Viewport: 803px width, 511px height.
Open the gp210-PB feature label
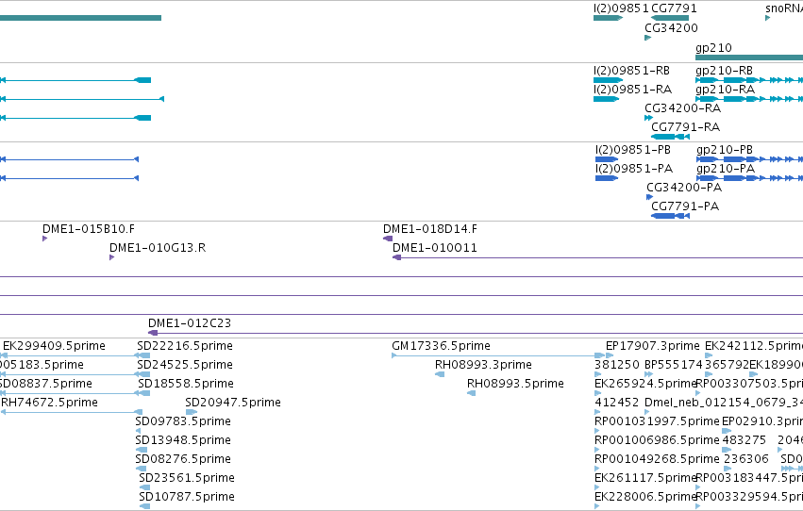725,150
